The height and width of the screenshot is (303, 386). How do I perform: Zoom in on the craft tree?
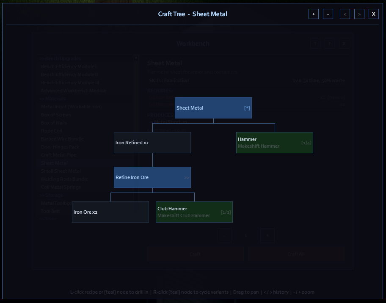314,14
